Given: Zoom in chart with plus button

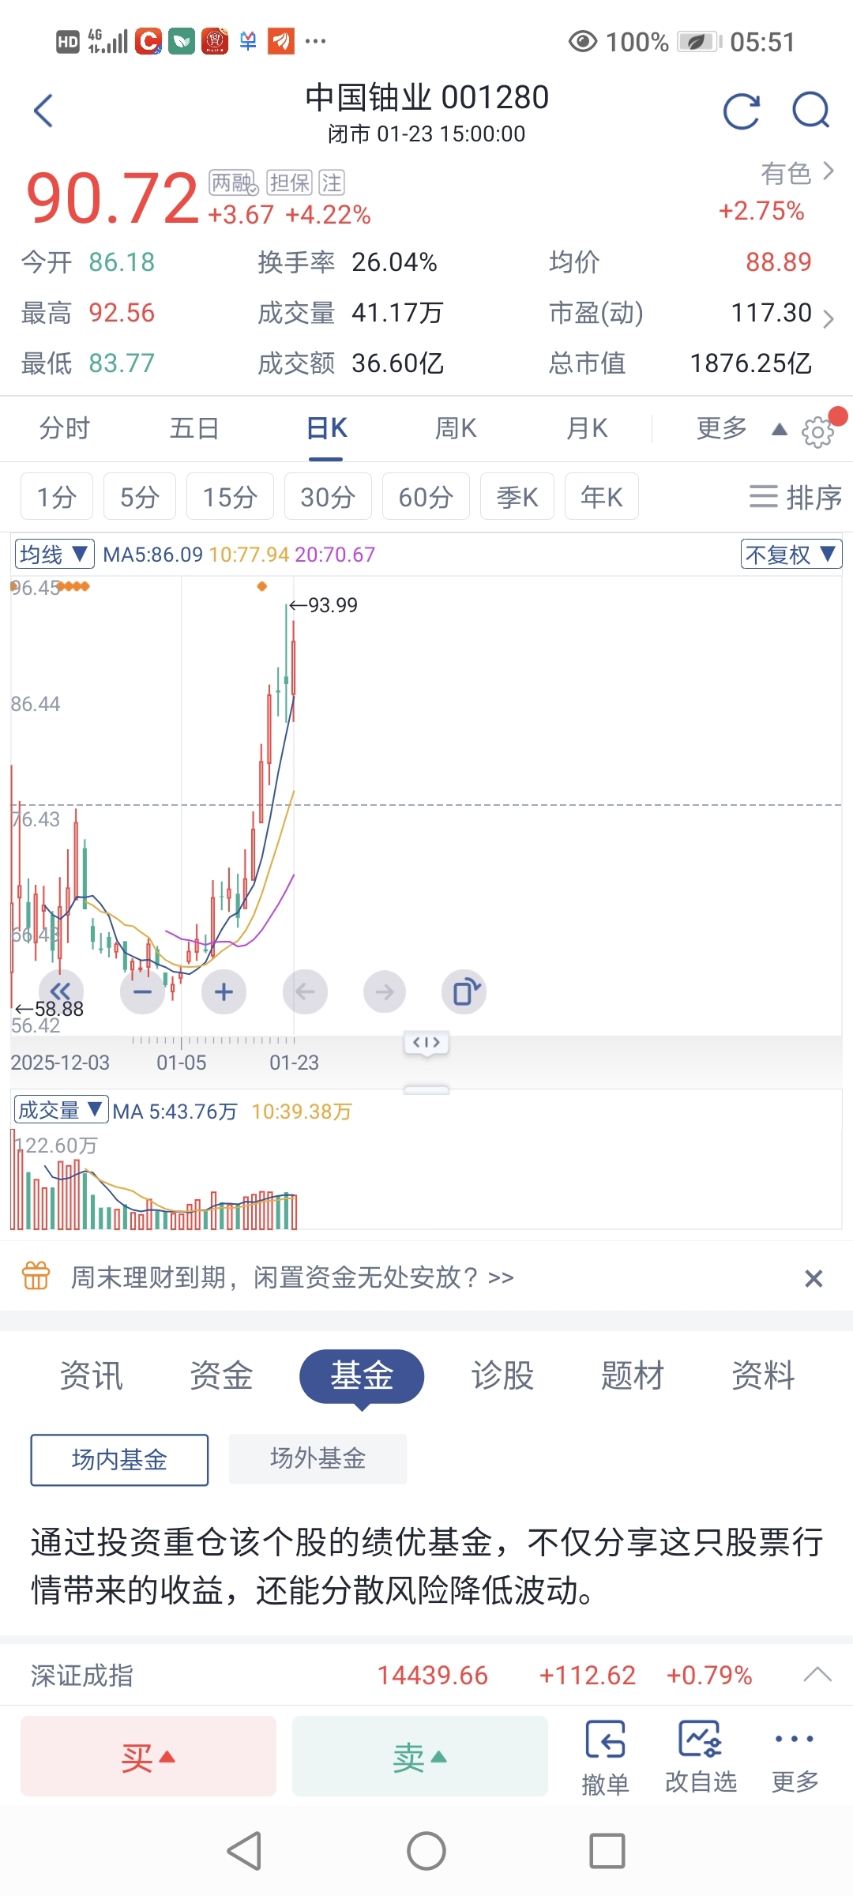Looking at the screenshot, I should click(x=224, y=991).
